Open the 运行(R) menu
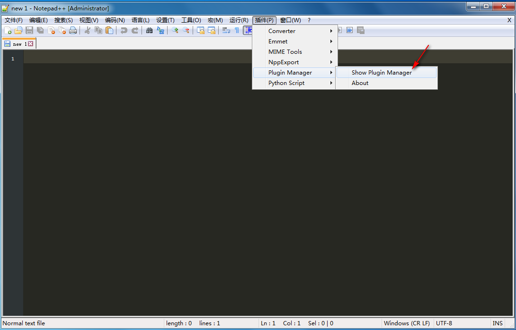 pyautogui.click(x=239, y=20)
